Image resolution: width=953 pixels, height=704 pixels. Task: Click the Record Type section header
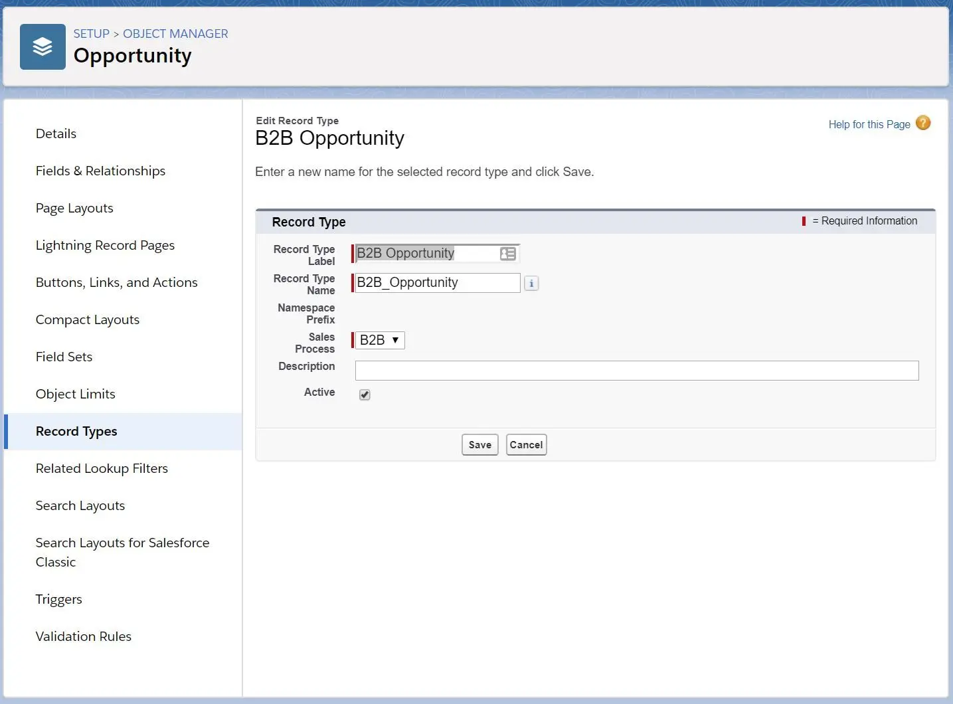tap(309, 222)
